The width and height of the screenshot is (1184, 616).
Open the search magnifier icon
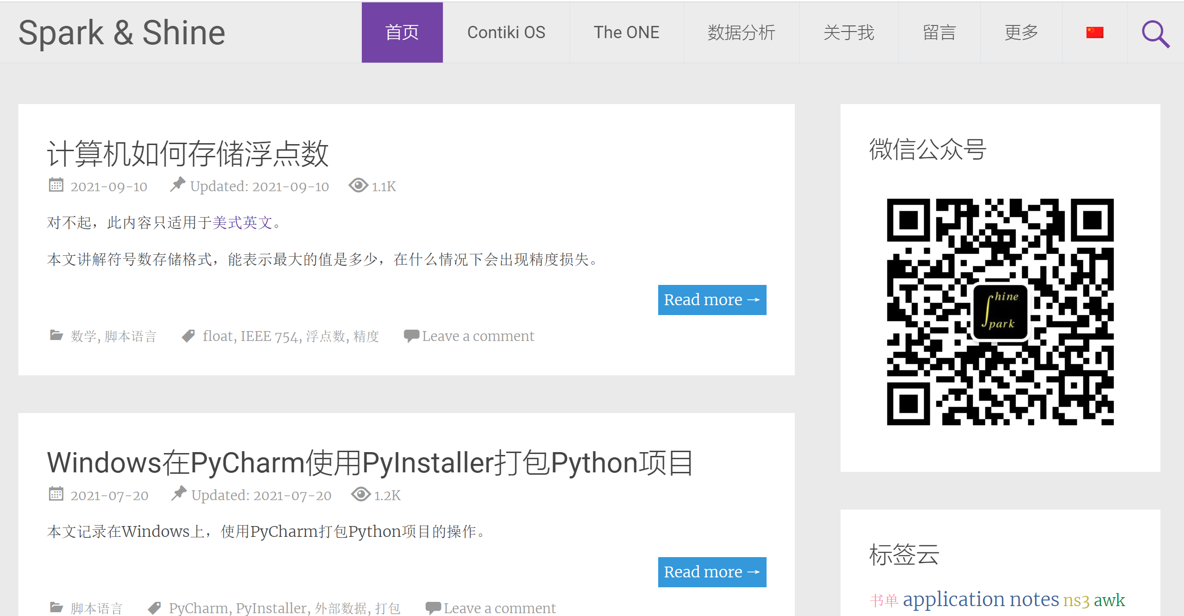click(x=1155, y=33)
